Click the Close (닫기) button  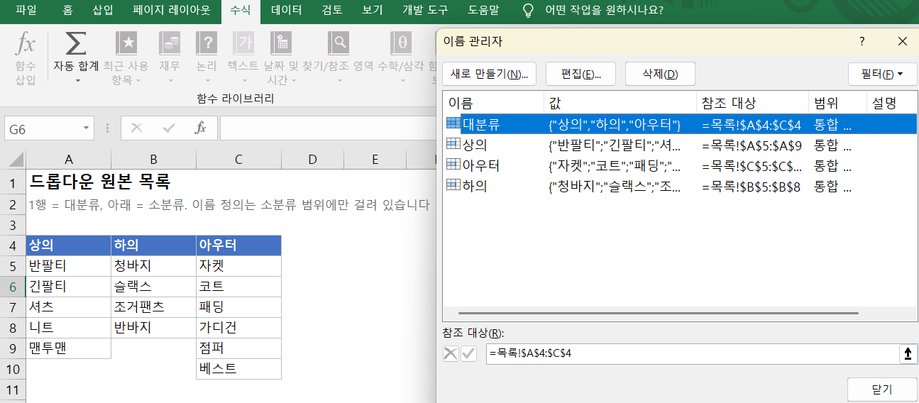pyautogui.click(x=881, y=390)
